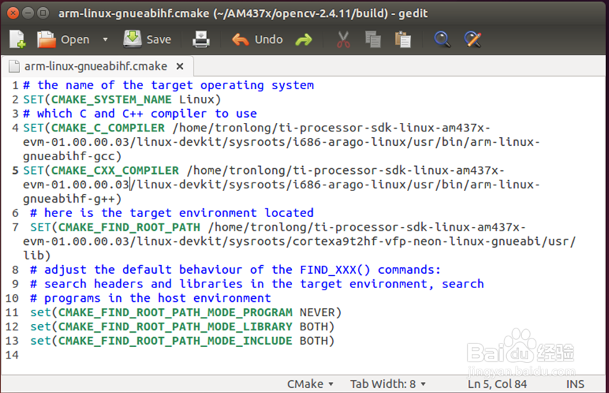Print the document with the printer icon
Viewport: 609px width, 393px height.
coord(201,40)
